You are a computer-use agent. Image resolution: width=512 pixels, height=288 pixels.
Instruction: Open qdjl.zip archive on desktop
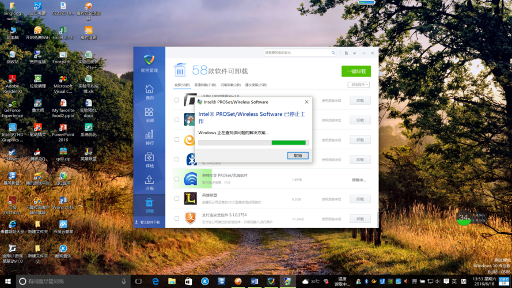[63, 154]
